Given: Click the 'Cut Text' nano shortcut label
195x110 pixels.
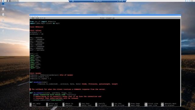Looking at the screenshot, I should tap(86, 104).
